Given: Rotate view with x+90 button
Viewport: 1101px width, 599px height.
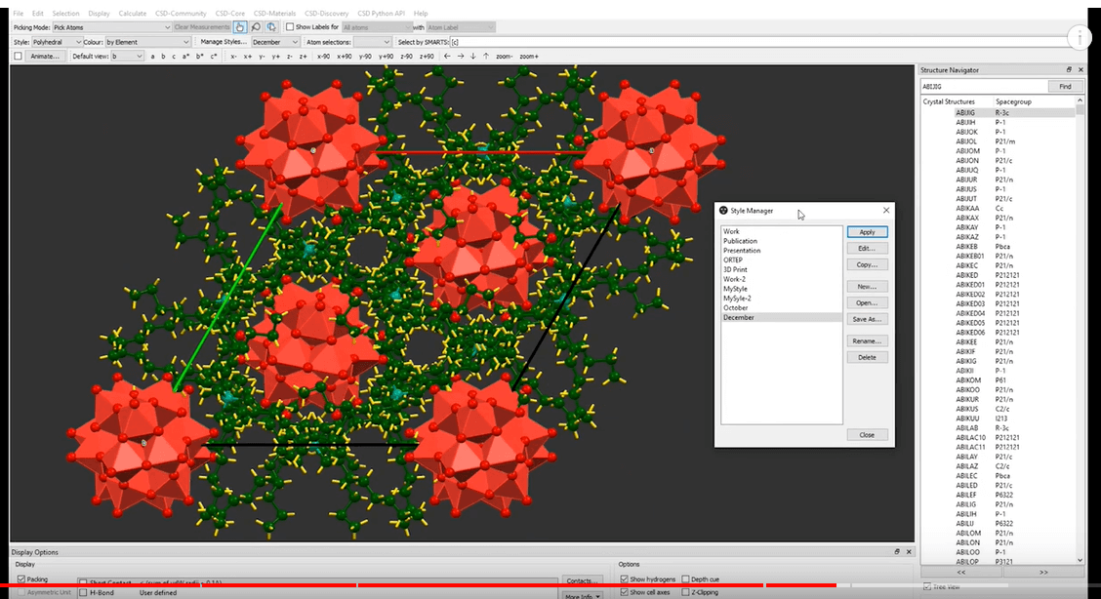Looking at the screenshot, I should coord(345,57).
